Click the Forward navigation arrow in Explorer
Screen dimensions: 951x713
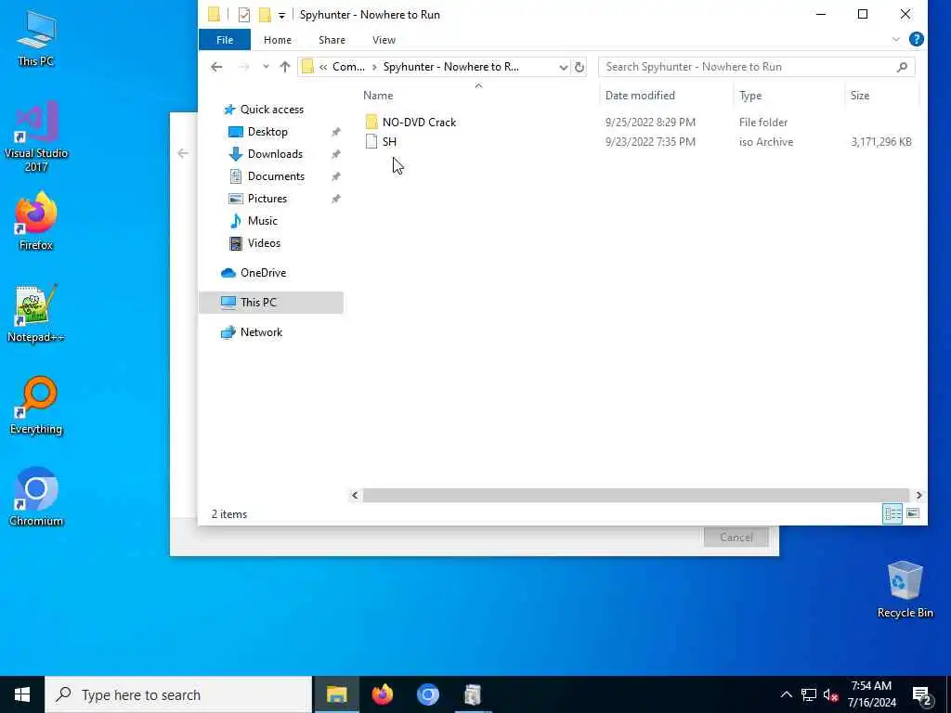(x=243, y=67)
